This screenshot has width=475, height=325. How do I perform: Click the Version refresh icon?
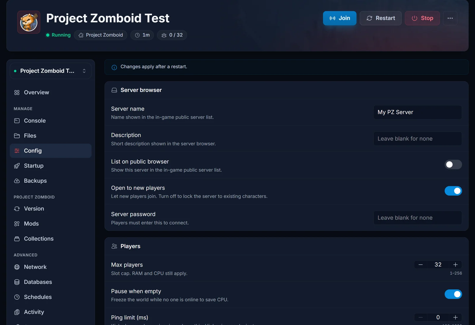[x=17, y=209]
